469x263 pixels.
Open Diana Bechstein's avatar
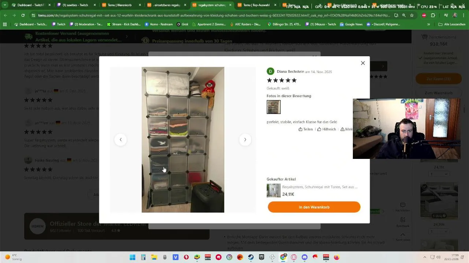click(x=270, y=72)
